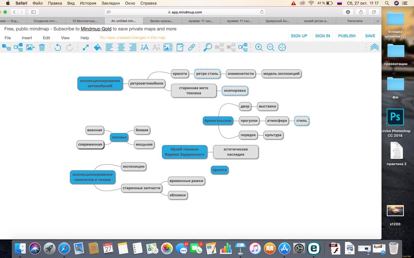This screenshot has width=414, height=258.
Task: Click the insert image icon
Action: [30, 47]
